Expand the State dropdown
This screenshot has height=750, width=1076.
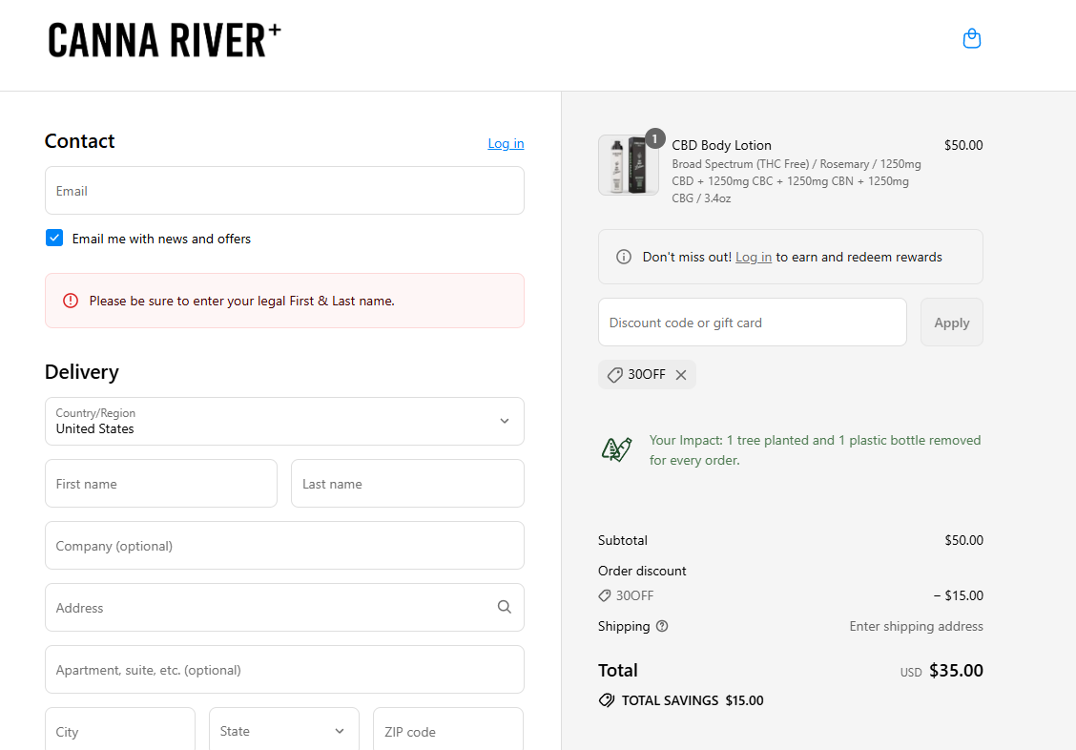pyautogui.click(x=284, y=731)
